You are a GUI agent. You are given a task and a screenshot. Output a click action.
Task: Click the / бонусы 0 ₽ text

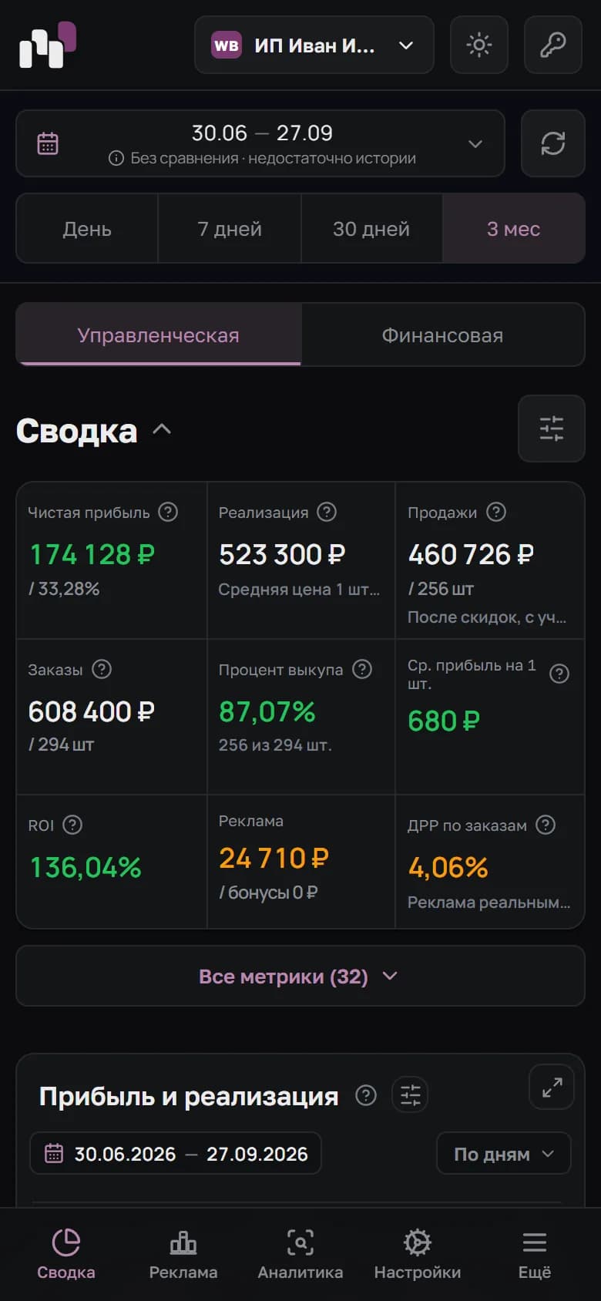coord(268,893)
